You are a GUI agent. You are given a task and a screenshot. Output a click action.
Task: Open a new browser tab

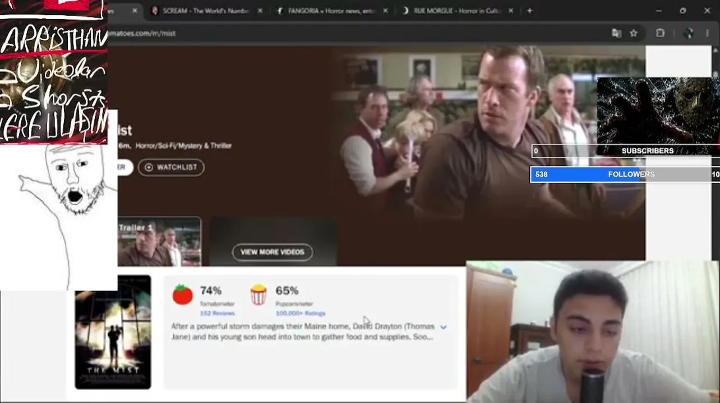pyautogui.click(x=529, y=11)
